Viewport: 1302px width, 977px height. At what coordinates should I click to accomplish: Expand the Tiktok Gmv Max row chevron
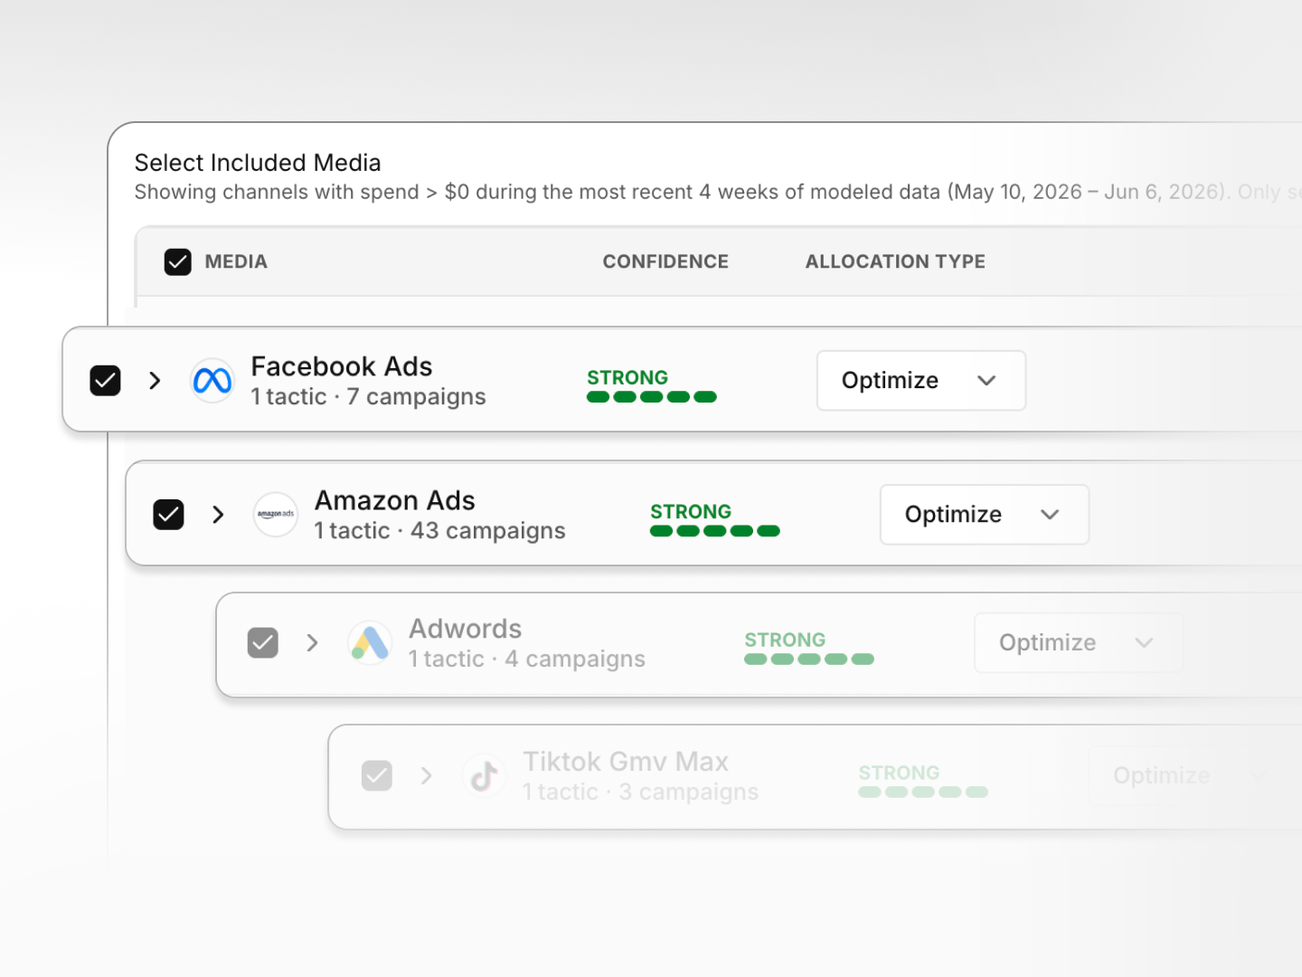pos(426,775)
